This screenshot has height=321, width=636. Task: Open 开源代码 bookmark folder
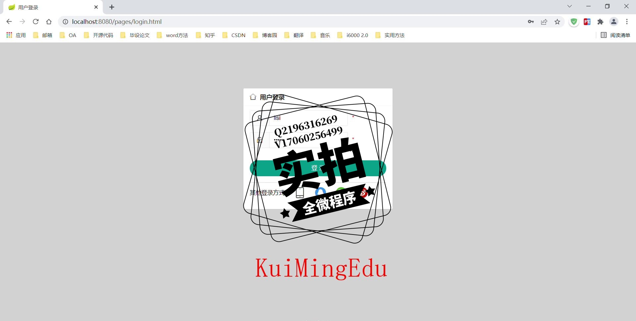[98, 35]
